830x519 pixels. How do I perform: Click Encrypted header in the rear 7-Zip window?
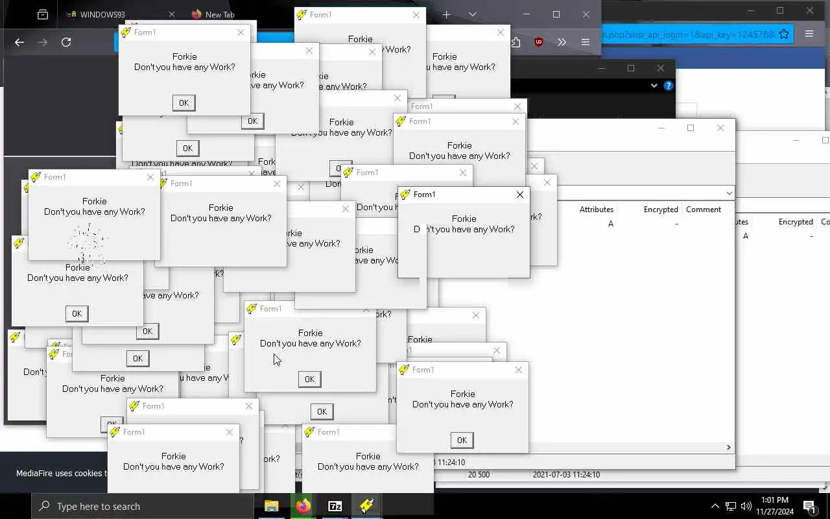pyautogui.click(x=796, y=222)
